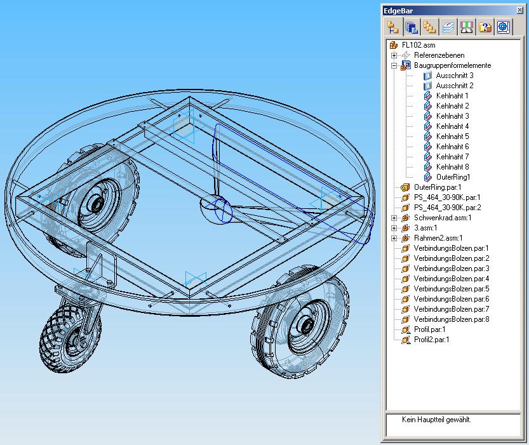Click the swivel caster wheel in the model
529x445 pixels.
[x=71, y=338]
